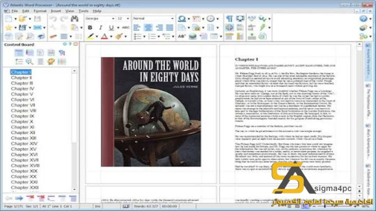Viewport: 376px width, 211px height.
Task: Click the Save As disk icon
Action: (x=22, y=28)
